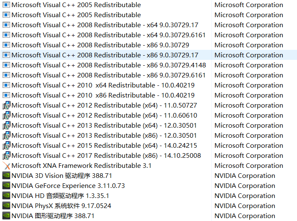Select Visual C++ 2008 x64 9.0.30729.6161 entry
The image size is (297, 221).
point(109,35)
